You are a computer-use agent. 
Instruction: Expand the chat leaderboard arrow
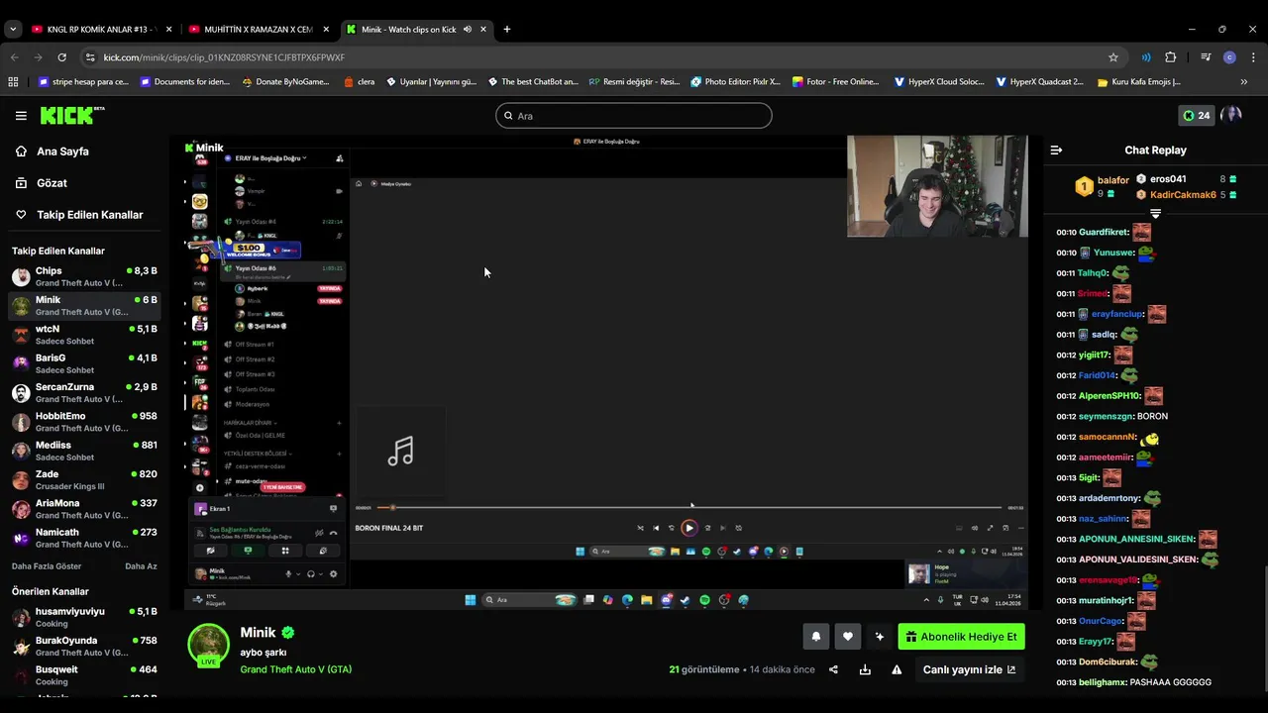pyautogui.click(x=1155, y=213)
